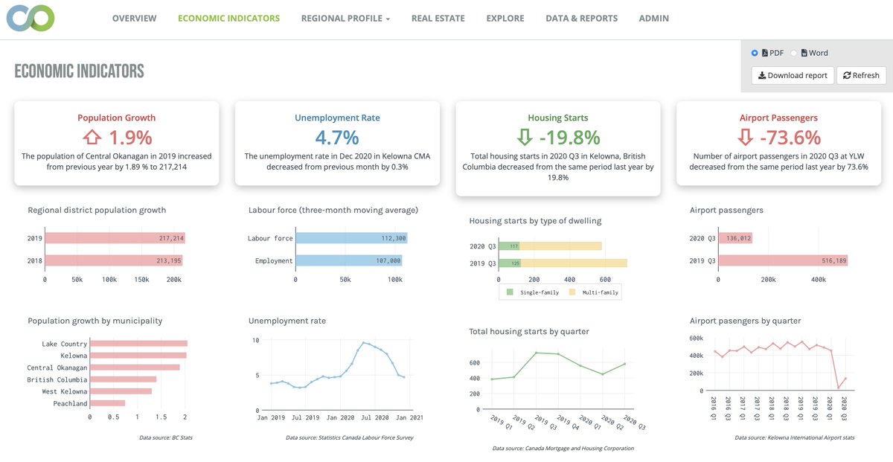The height and width of the screenshot is (462, 893).
Task: Click the 'Airport passengers by quarter' title
Action: coord(745,321)
